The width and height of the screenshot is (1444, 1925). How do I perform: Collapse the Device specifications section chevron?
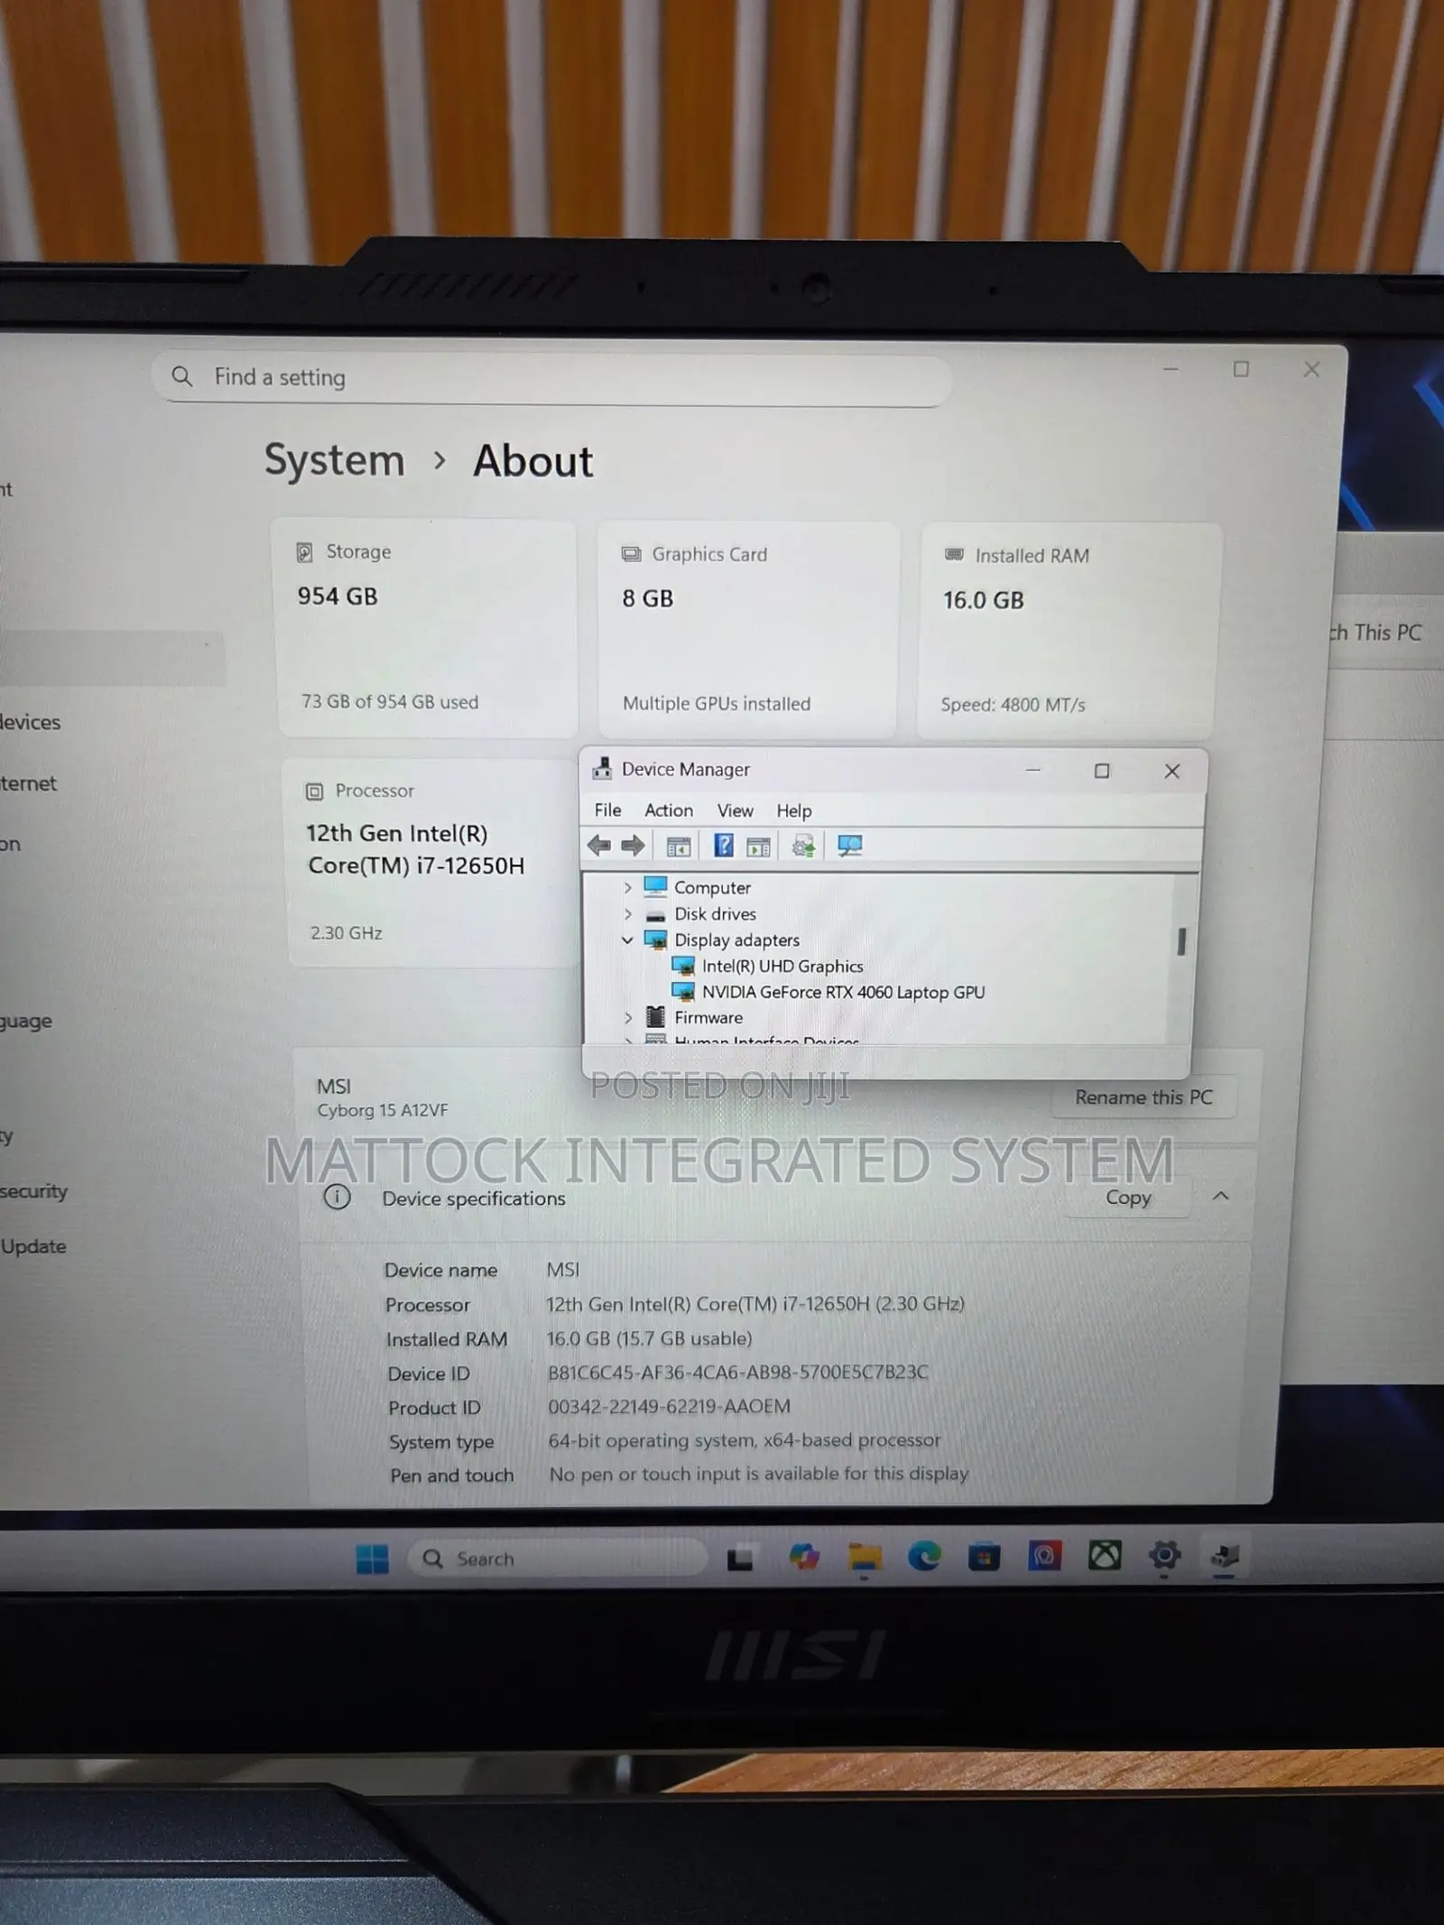click(1221, 1197)
